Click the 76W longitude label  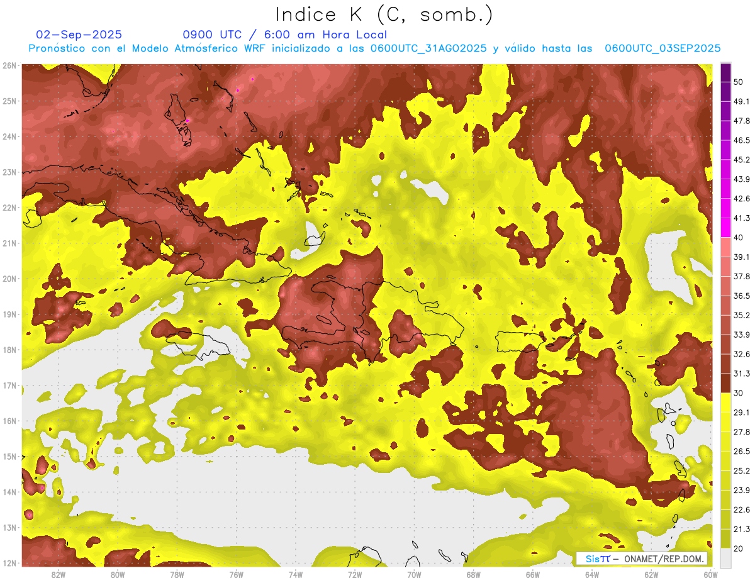237,575
